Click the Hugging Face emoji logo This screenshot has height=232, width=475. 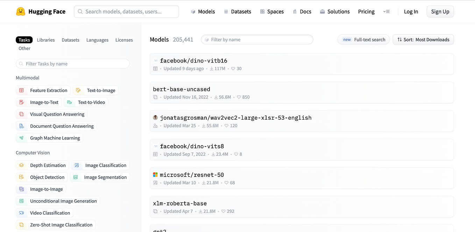pyautogui.click(x=21, y=11)
